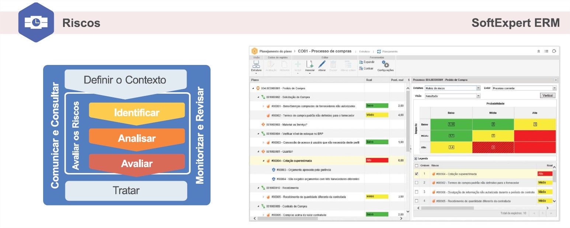This screenshot has width=570, height=228.
Task: Click risk icon of #00004 Cotação superestimada tree row
Action: (x=268, y=160)
